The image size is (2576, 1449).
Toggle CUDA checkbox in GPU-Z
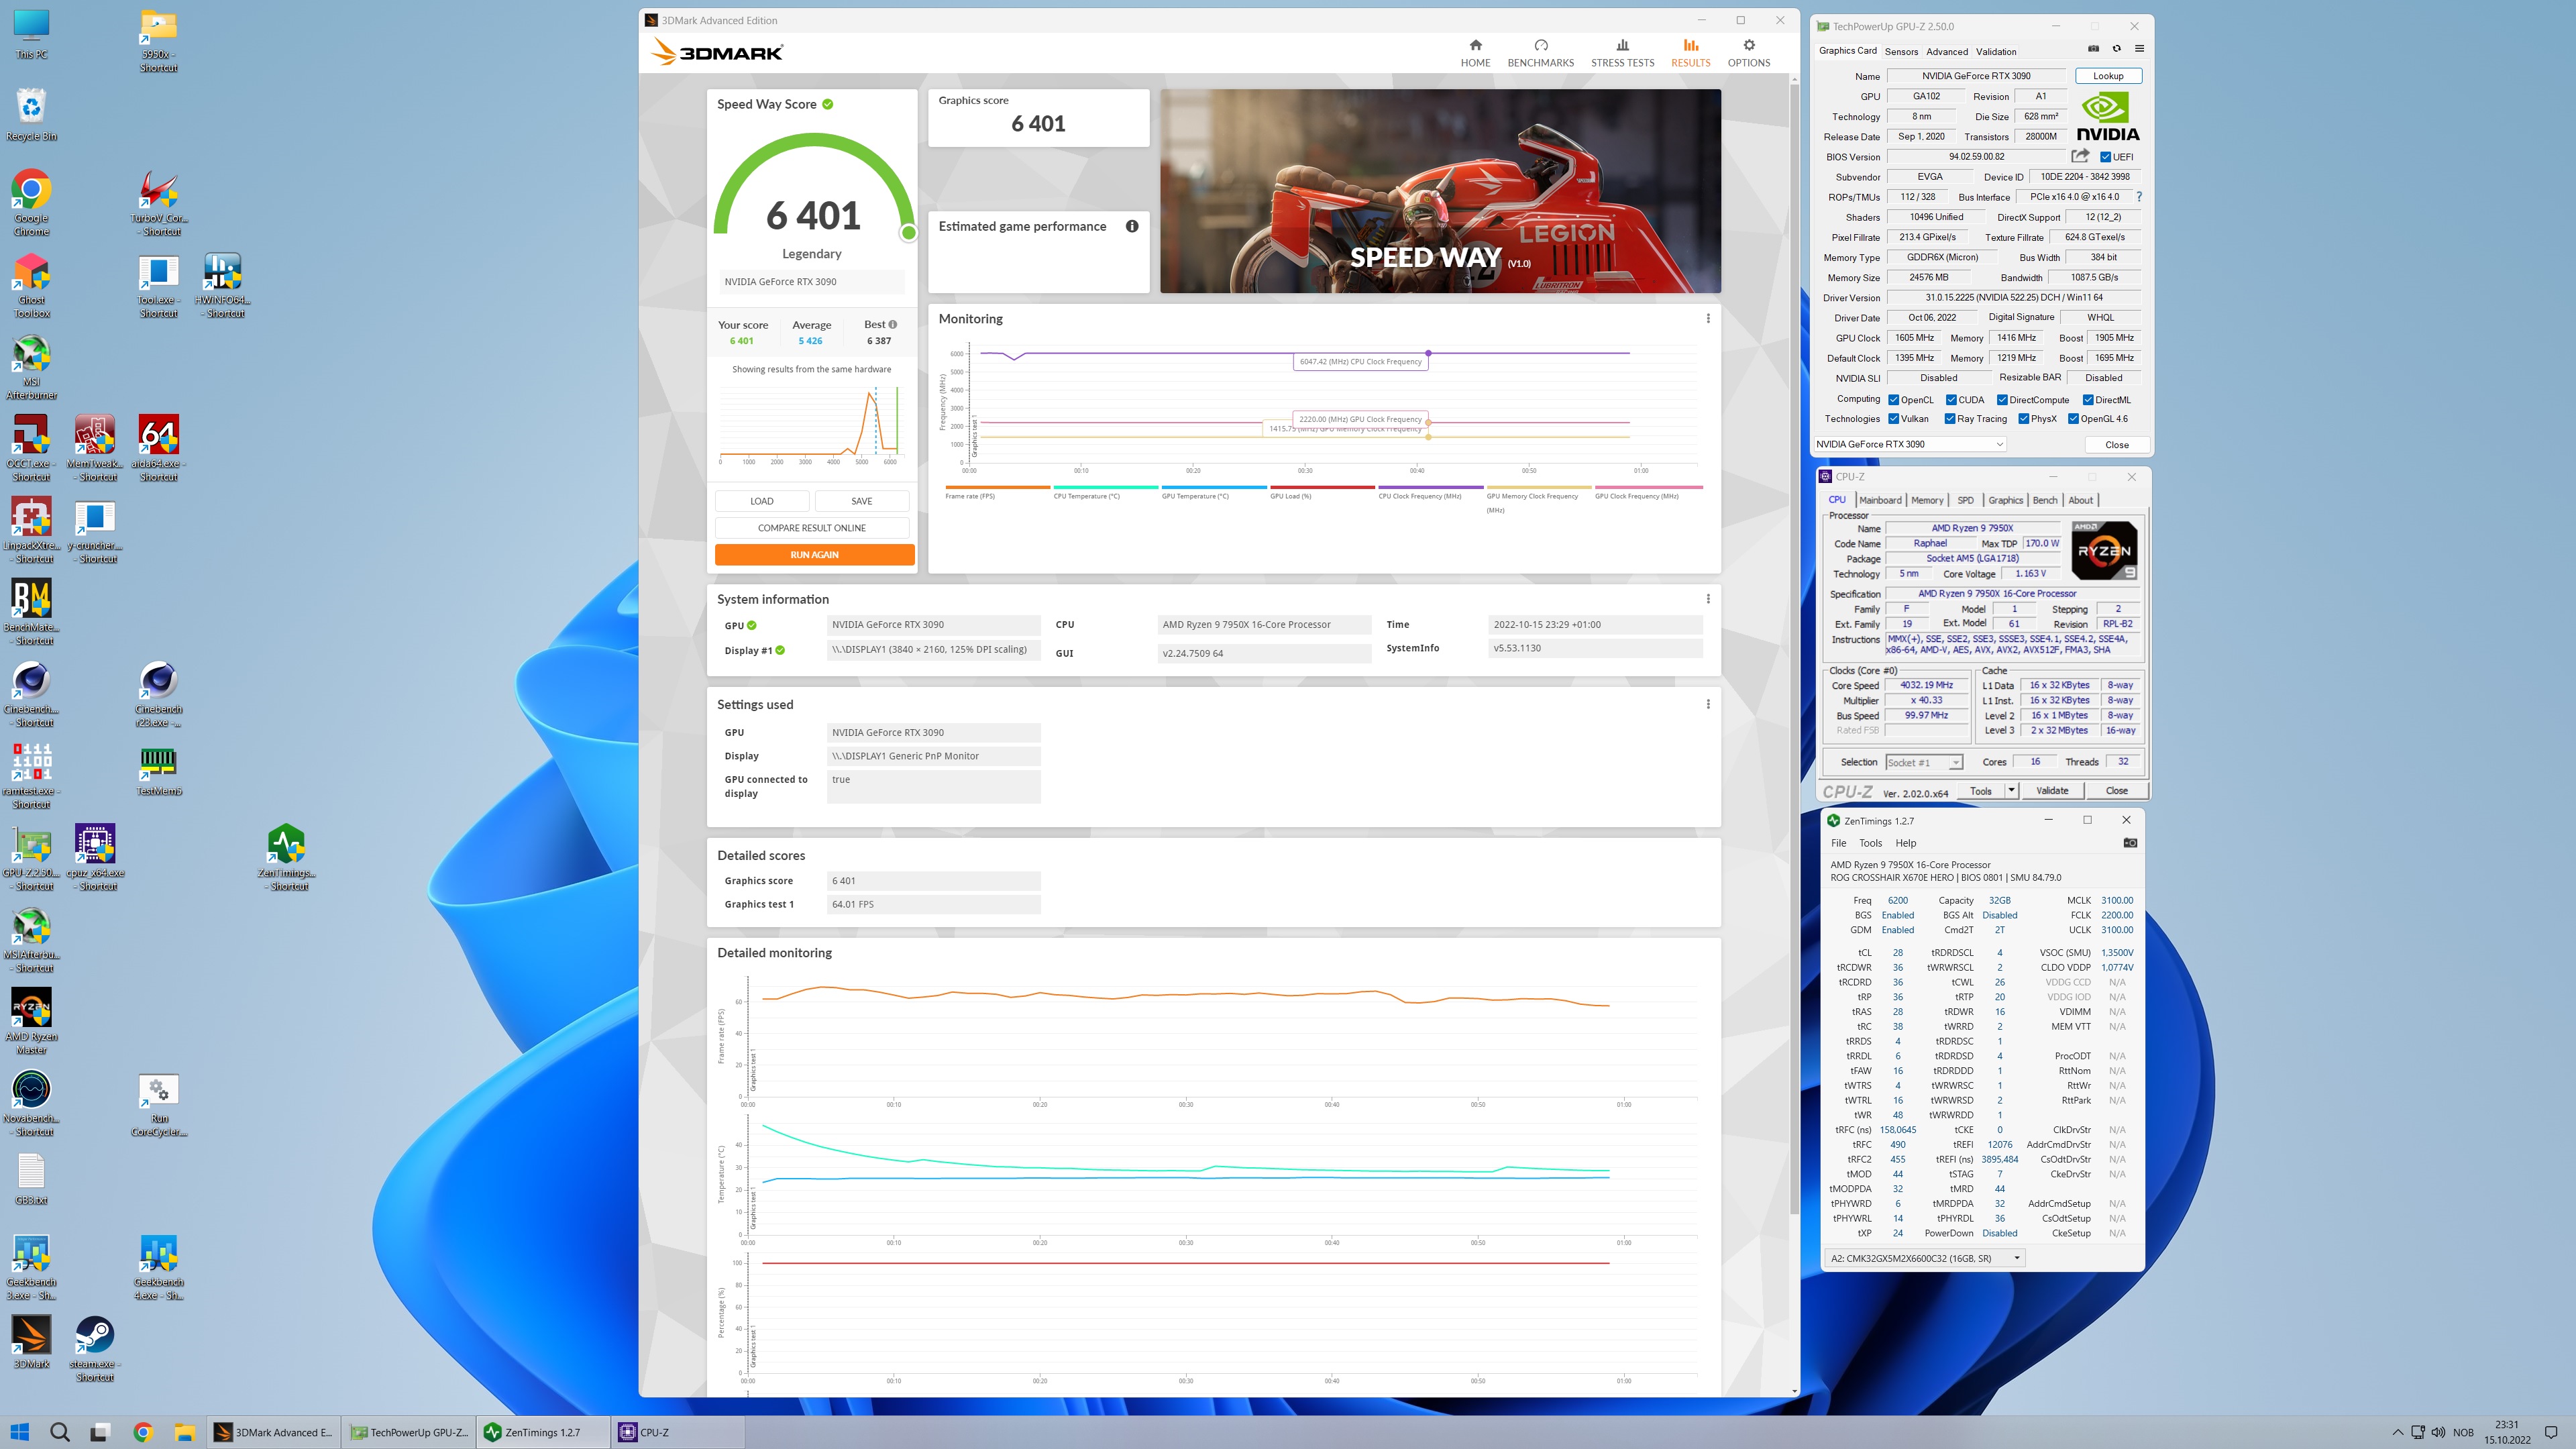pyautogui.click(x=1951, y=400)
